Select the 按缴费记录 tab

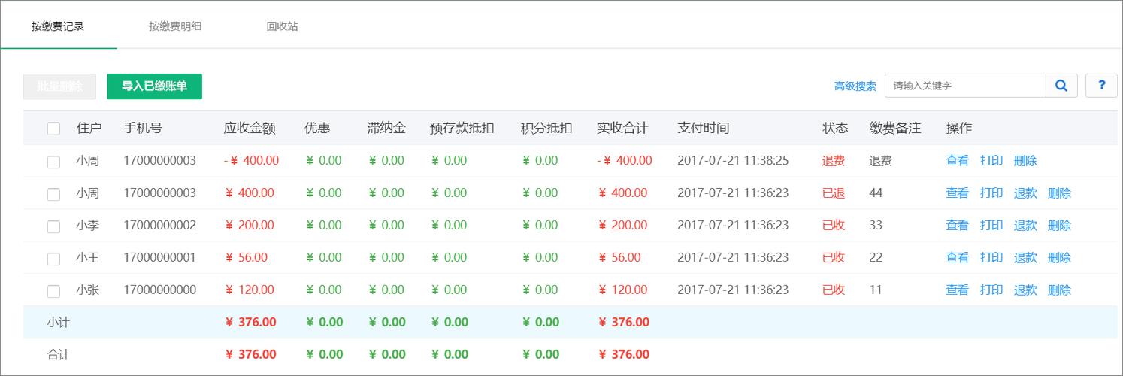click(x=58, y=26)
